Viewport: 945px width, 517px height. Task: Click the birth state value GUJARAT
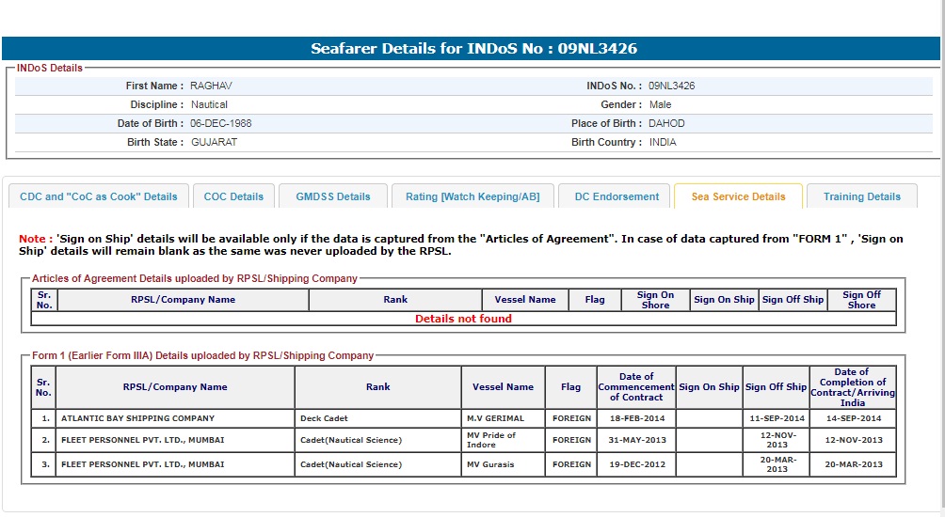click(x=214, y=142)
